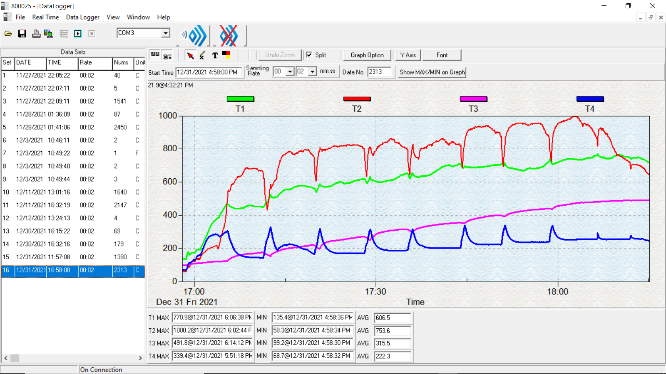The image size is (666, 374).
Task: Click the blue wireless connect icon
Action: pyautogui.click(x=194, y=36)
